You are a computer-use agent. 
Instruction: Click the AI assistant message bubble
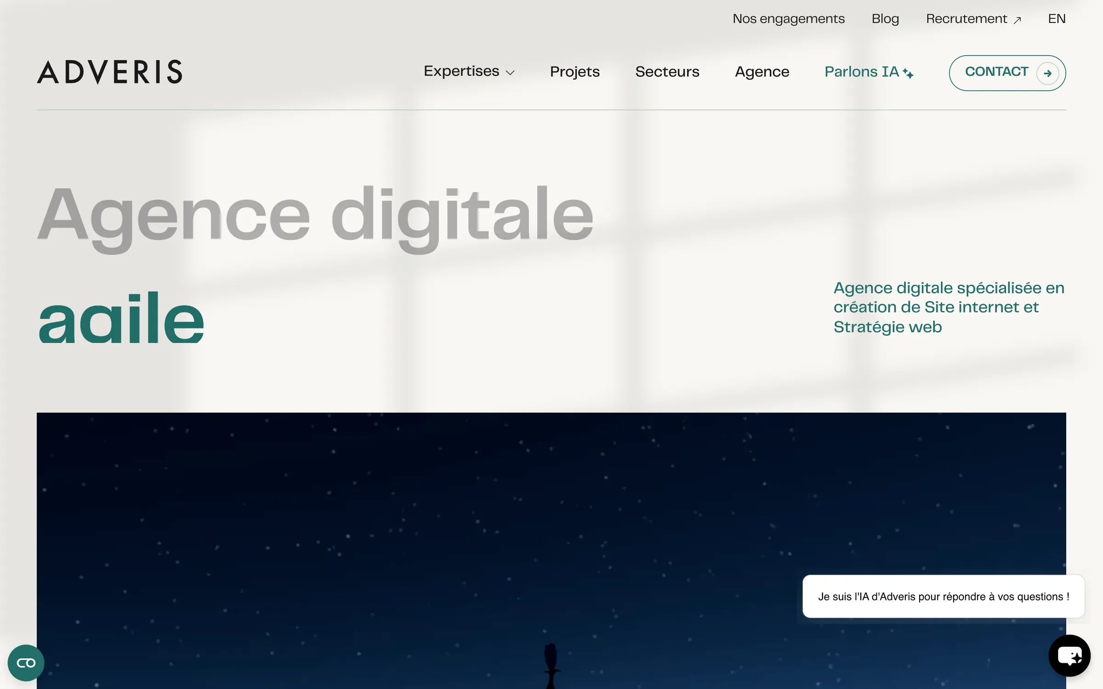(944, 596)
